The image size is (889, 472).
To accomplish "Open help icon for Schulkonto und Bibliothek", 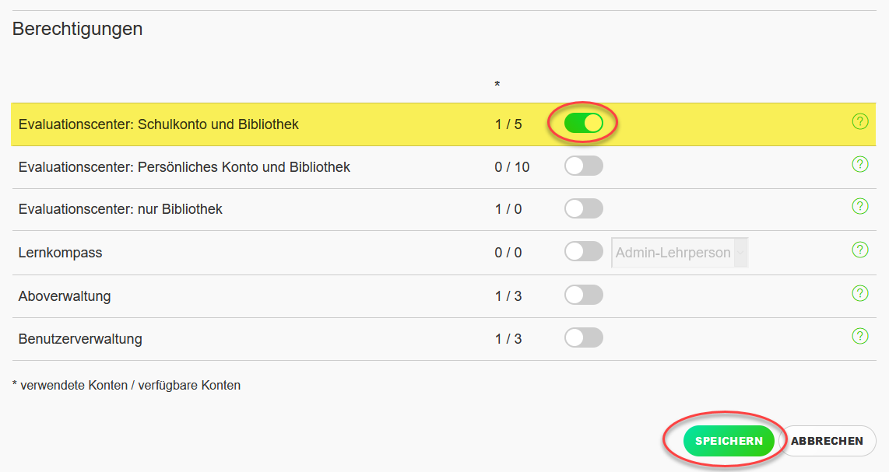I will pos(859,121).
